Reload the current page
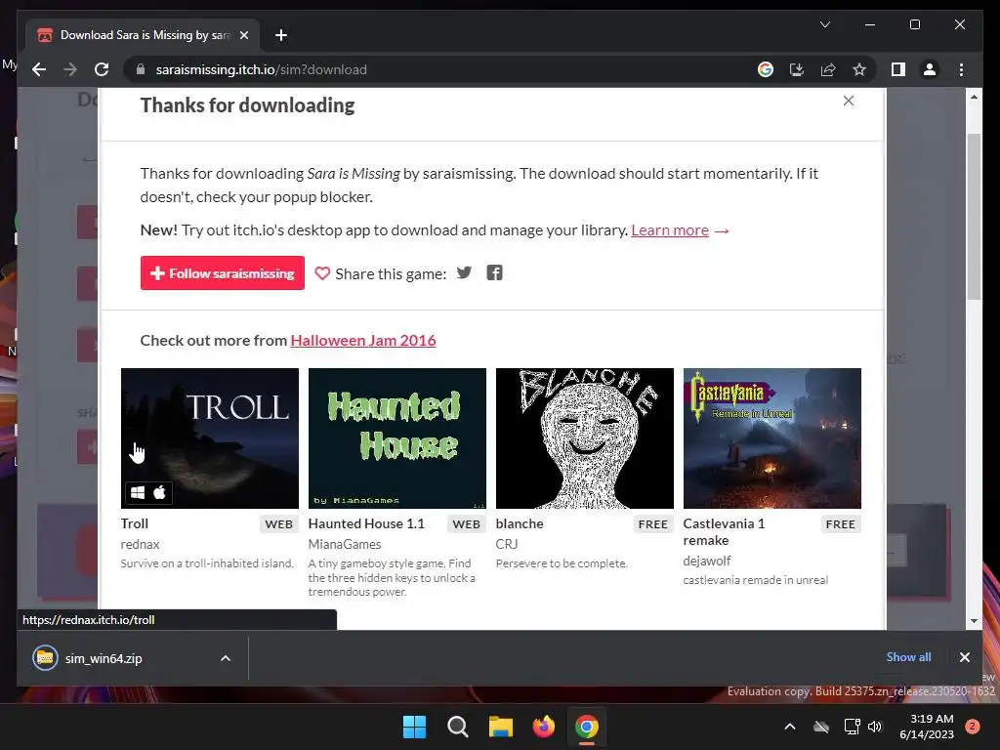 102,69
